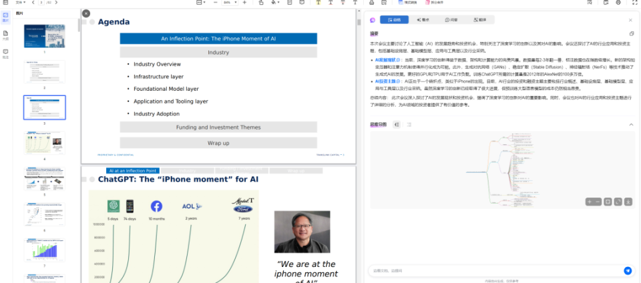Zoom out the mind map
The image size is (641, 283).
coord(598,202)
